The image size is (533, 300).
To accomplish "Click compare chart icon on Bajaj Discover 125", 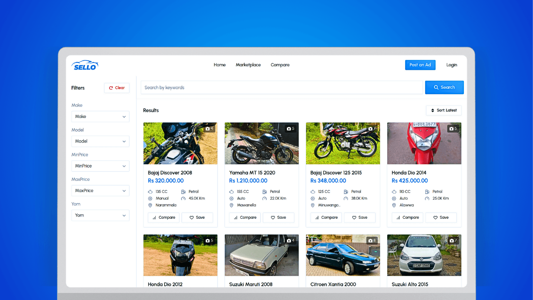I will [317, 217].
